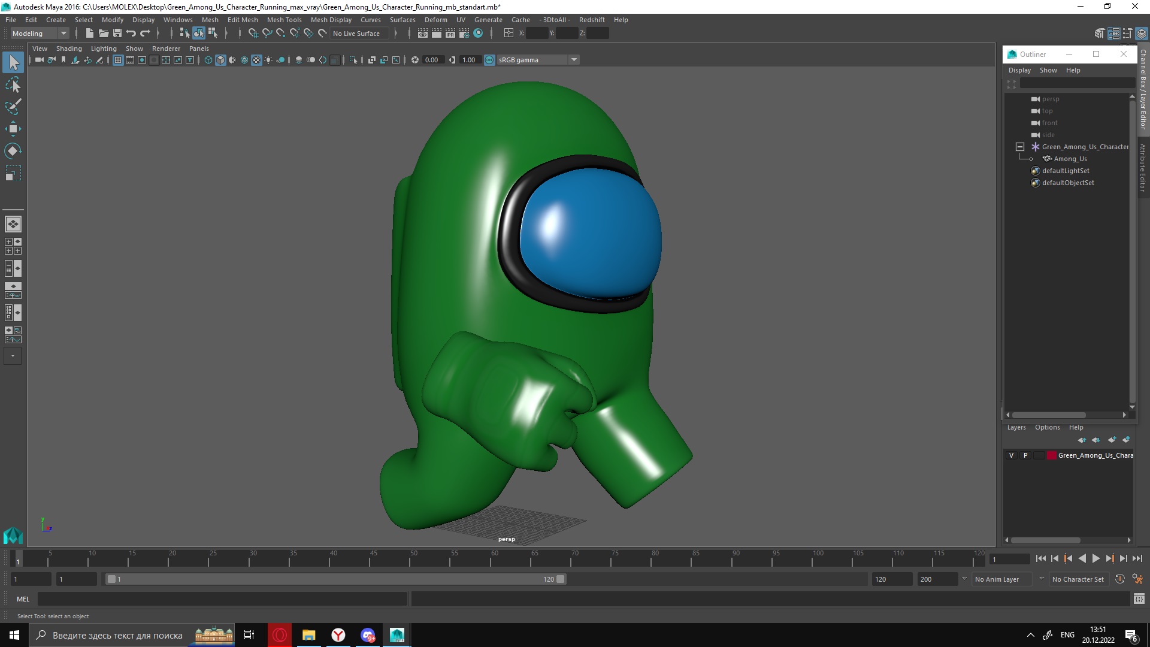Open the viewport Lighting menu
Screen dimensions: 1150x647
tap(104, 49)
